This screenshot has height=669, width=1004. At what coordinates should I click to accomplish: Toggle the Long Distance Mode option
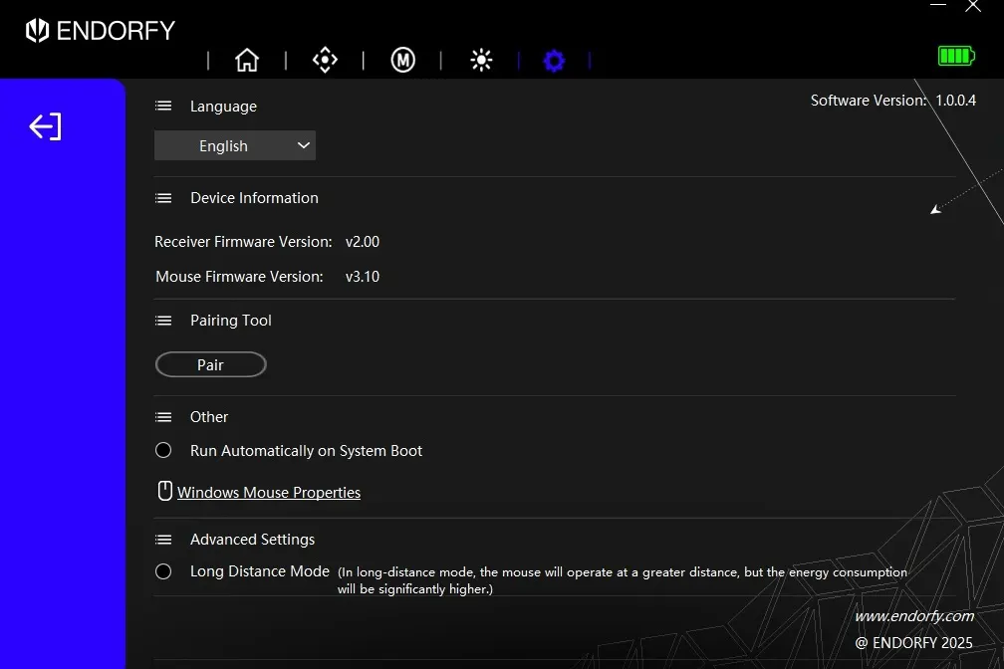tap(164, 571)
